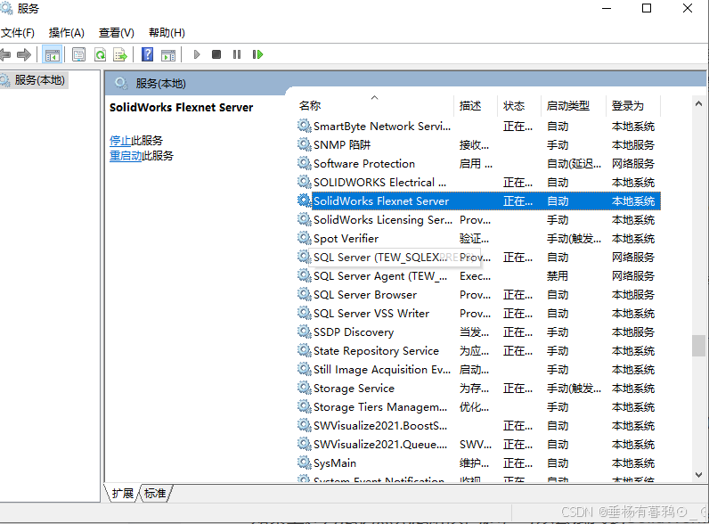Click gear icon beside SWVisualize2021.BoostS
This screenshot has width=709, height=524.
pyautogui.click(x=304, y=425)
